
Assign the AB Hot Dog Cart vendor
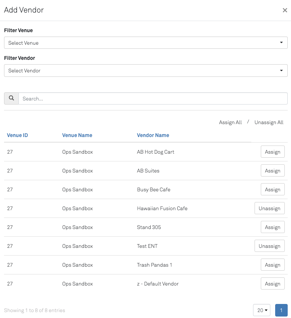[273, 152]
